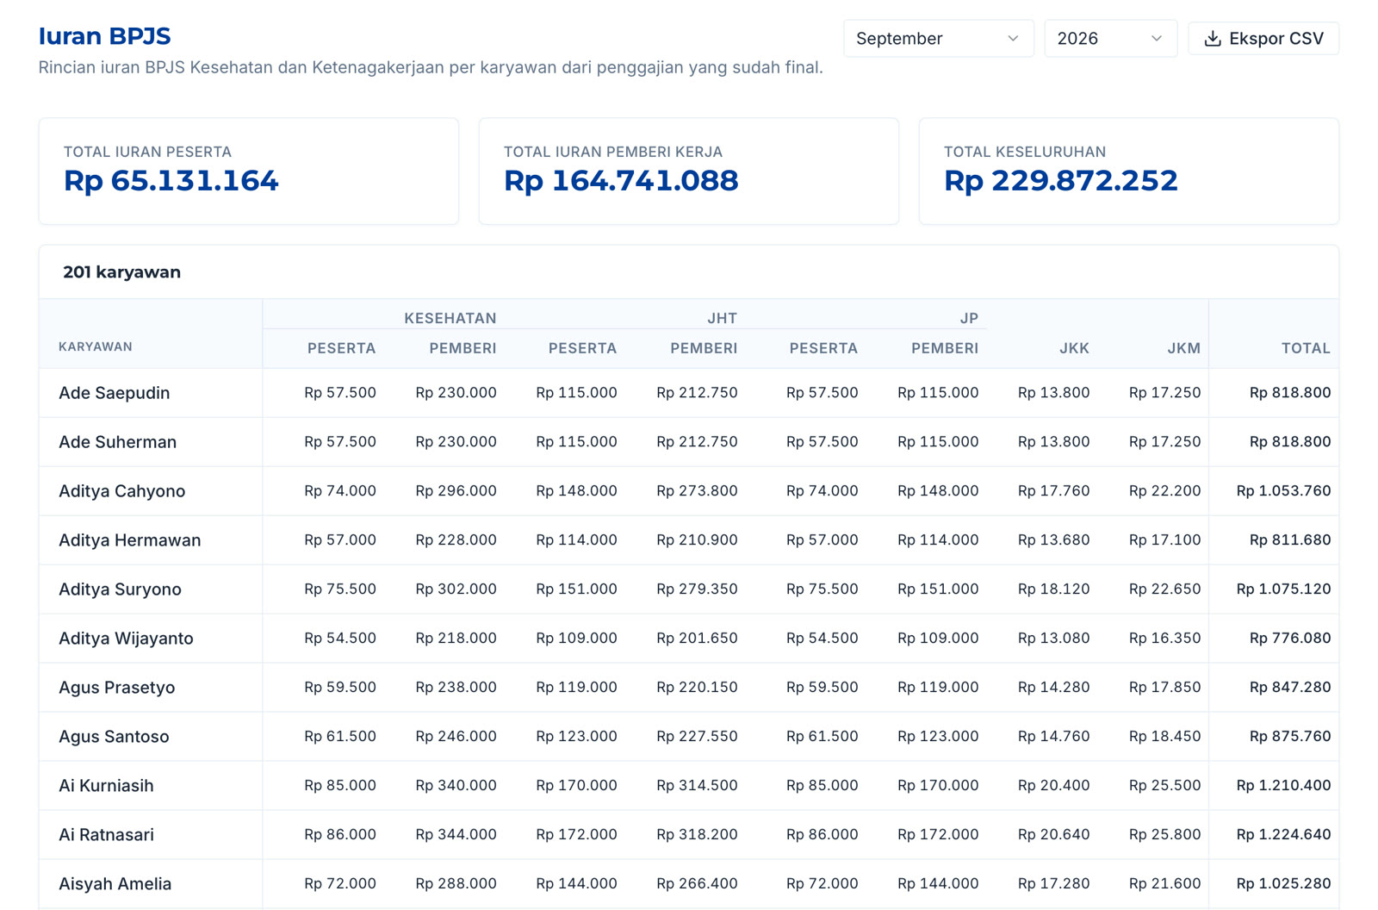Click Aditya Hermawan's total Rp 811.680
Screen dimensions: 1378x910
click(1290, 540)
